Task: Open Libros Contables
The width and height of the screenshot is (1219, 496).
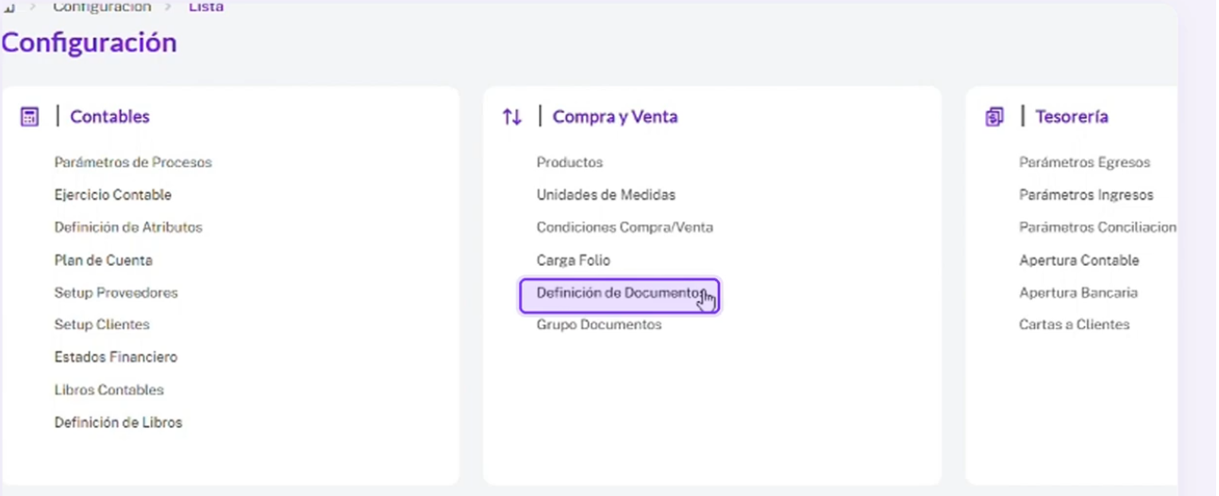Action: click(109, 389)
